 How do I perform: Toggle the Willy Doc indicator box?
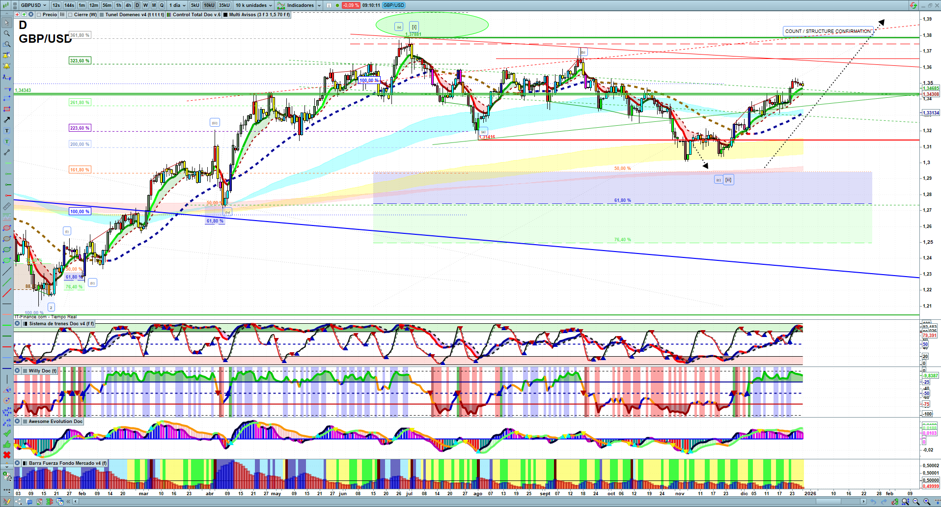pyautogui.click(x=25, y=371)
